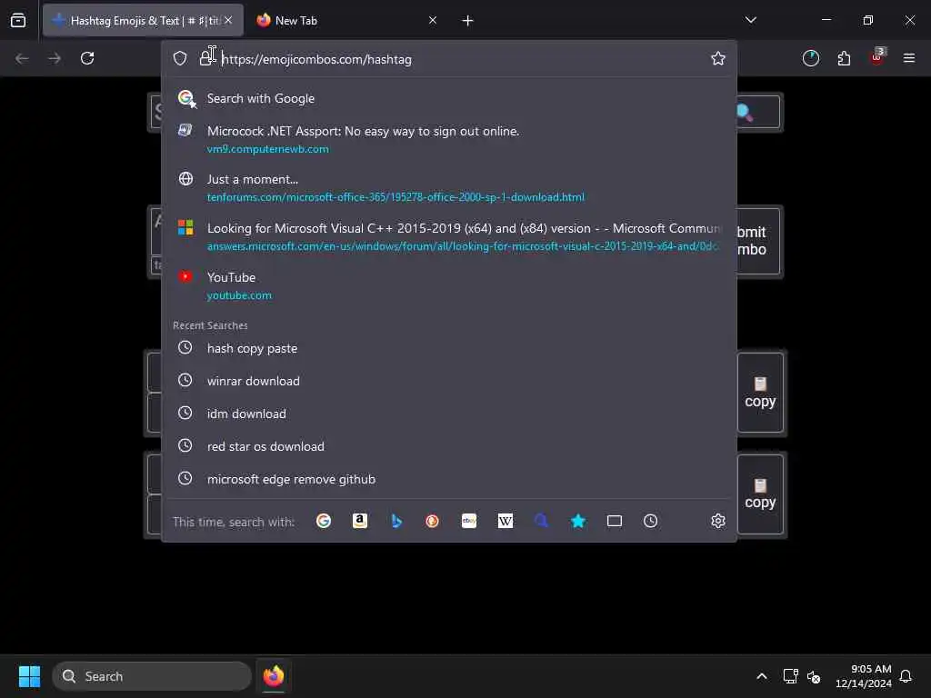Search with blue magnifier engine icon
The image size is (931, 698).
click(542, 521)
